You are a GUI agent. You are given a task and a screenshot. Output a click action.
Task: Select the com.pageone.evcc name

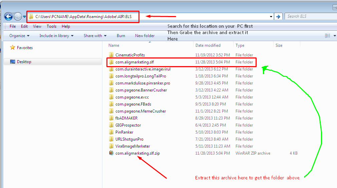click(132, 97)
